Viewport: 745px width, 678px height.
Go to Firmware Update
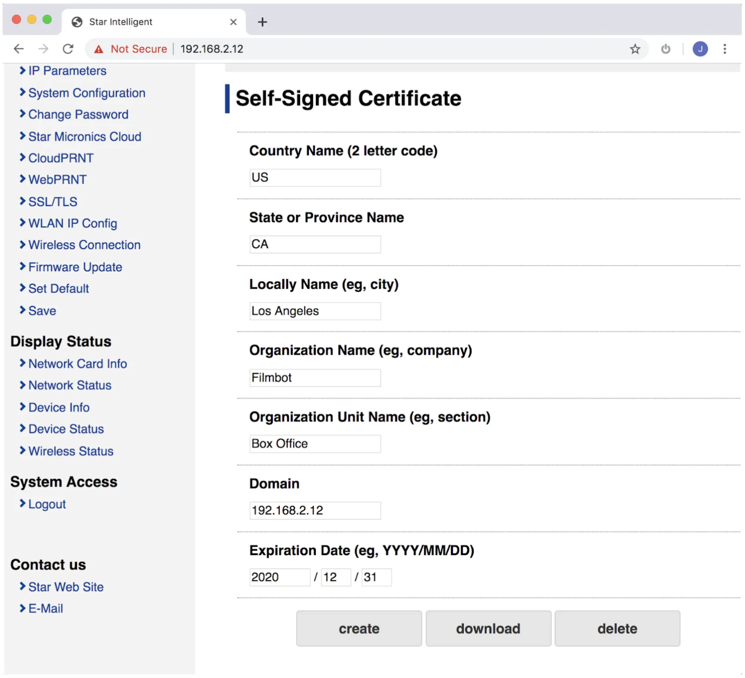[x=75, y=267]
